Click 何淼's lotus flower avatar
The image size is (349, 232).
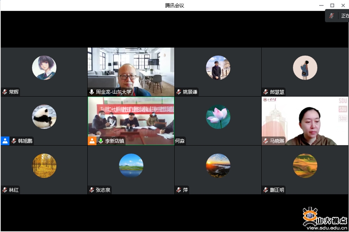tap(218, 117)
